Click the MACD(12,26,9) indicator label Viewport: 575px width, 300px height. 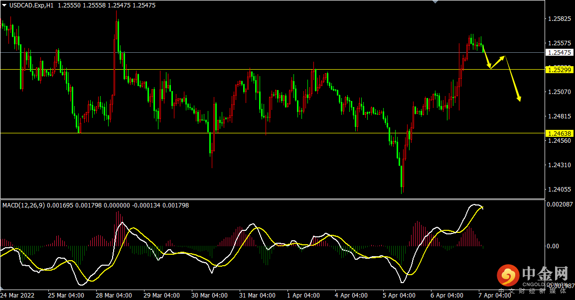click(22, 205)
